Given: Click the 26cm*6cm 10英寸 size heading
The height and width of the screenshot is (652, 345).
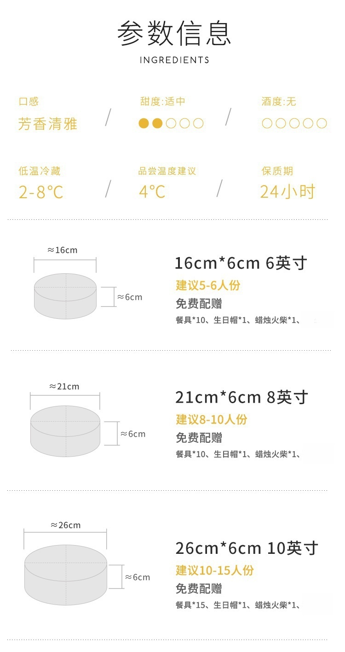Looking at the screenshot, I should tap(247, 548).
